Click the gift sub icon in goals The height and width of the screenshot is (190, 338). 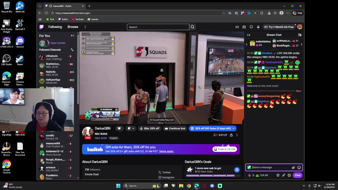pos(237,170)
